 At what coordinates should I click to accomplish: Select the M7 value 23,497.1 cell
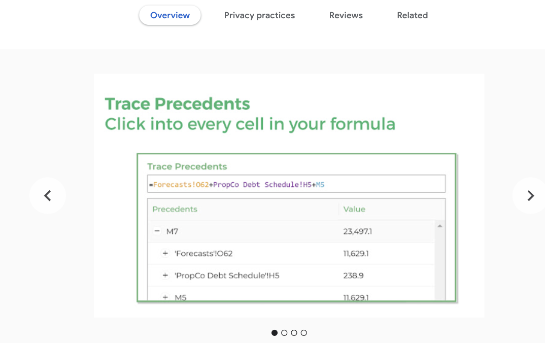[x=358, y=231]
